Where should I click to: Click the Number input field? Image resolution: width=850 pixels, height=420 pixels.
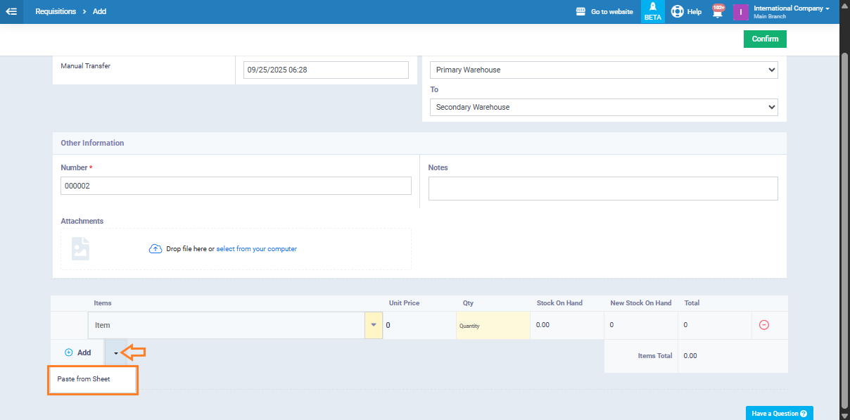pyautogui.click(x=236, y=186)
